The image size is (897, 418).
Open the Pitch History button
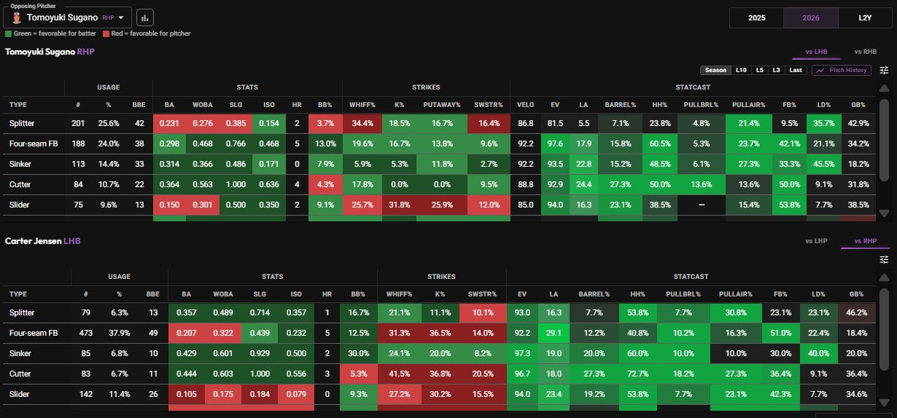point(842,70)
